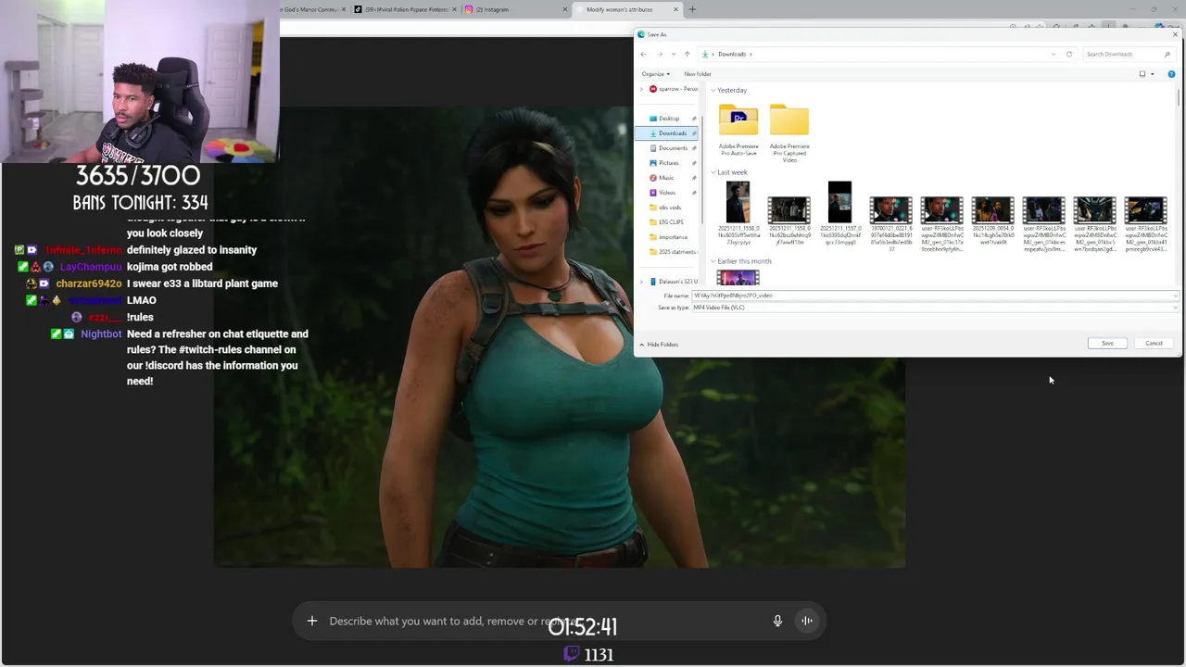The width and height of the screenshot is (1186, 667).
Task: Click the Cancel button
Action: click(x=1154, y=344)
